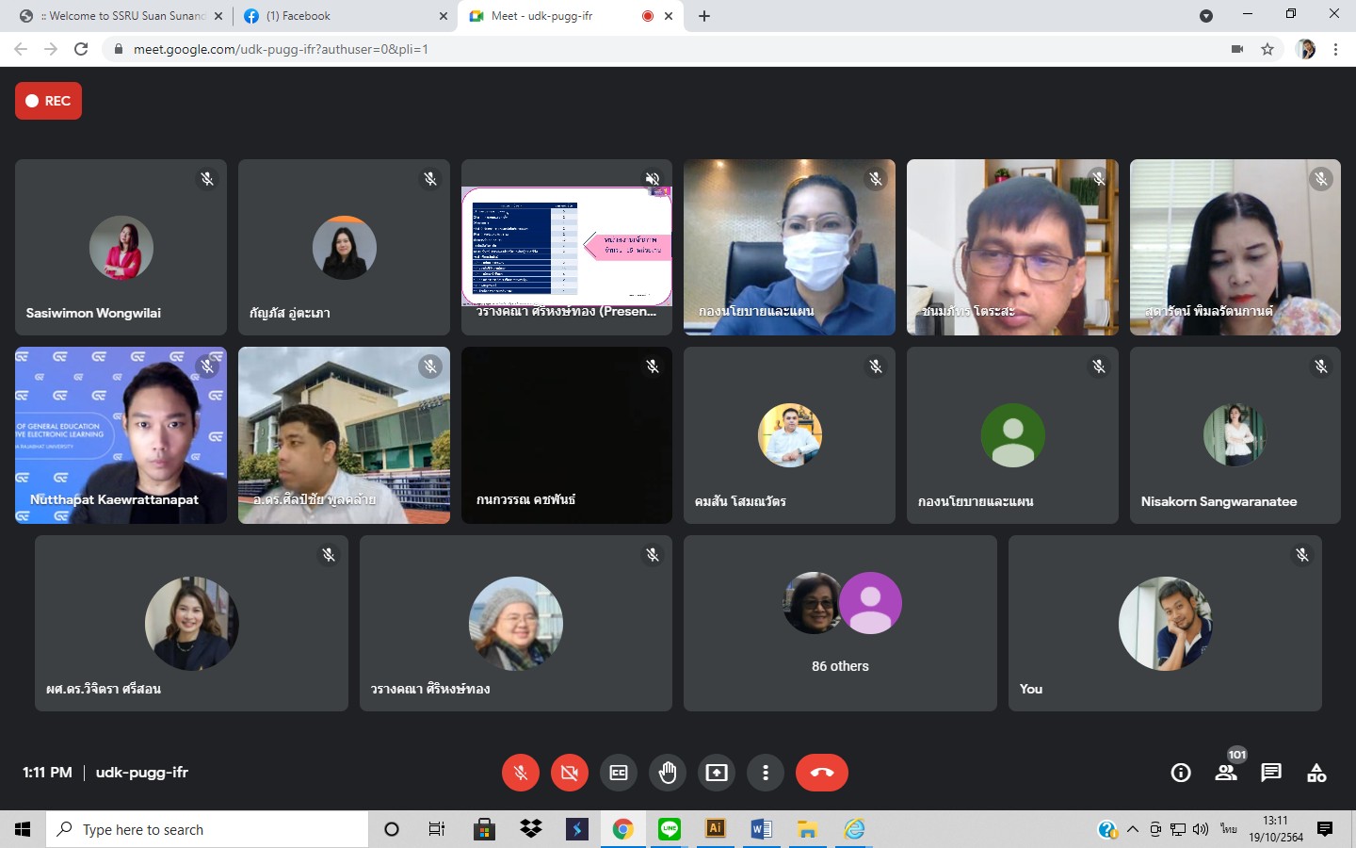Show hidden system tray icons
Image resolution: width=1356 pixels, height=848 pixels.
(1133, 829)
